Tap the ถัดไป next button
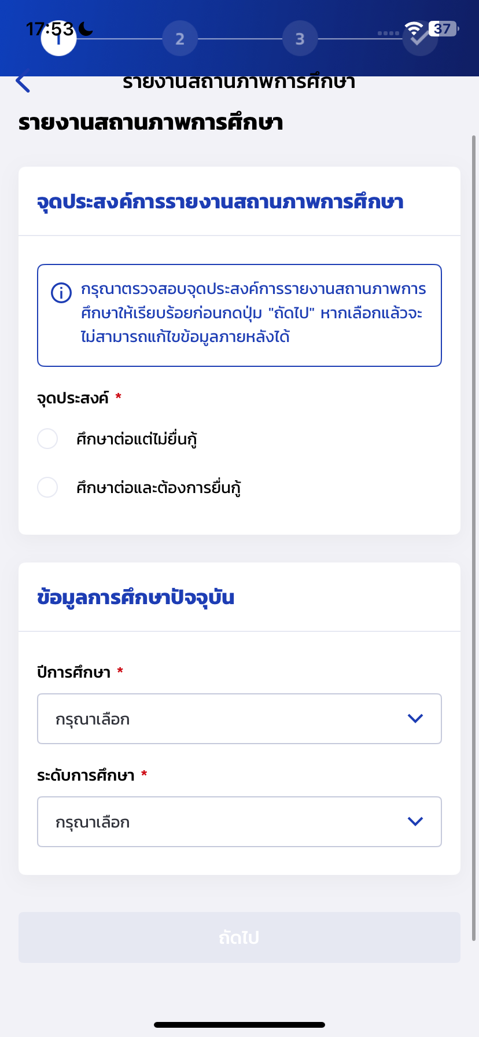The width and height of the screenshot is (479, 1037). [x=239, y=937]
